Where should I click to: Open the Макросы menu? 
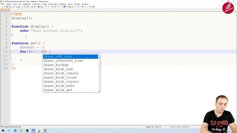tap(63, 4)
